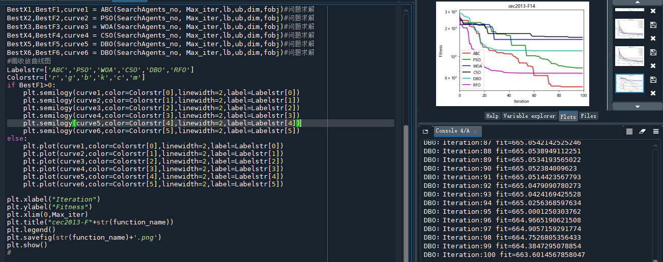663x262 pixels.
Task: Switch to the Files tab
Action: 588,116
